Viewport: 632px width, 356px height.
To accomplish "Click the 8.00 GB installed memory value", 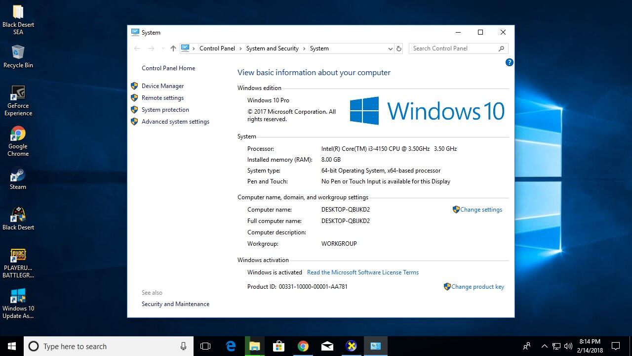I will click(331, 160).
